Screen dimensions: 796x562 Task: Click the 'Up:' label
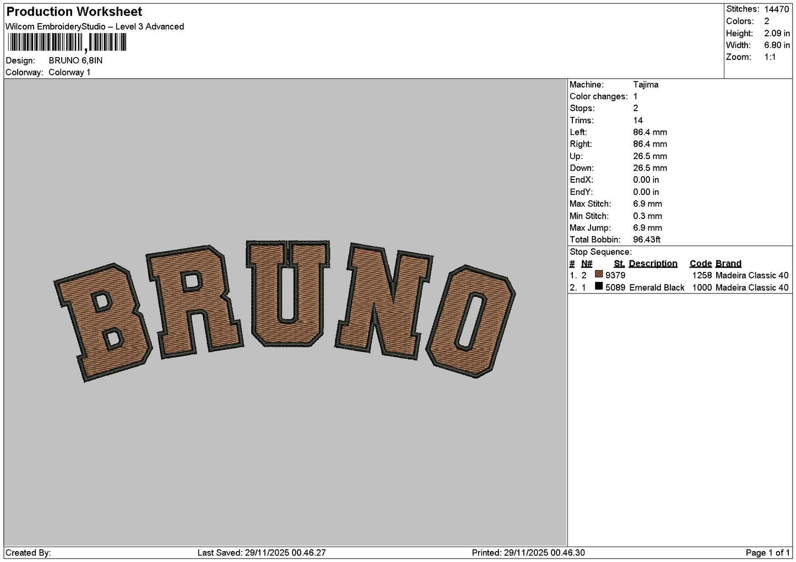point(576,156)
